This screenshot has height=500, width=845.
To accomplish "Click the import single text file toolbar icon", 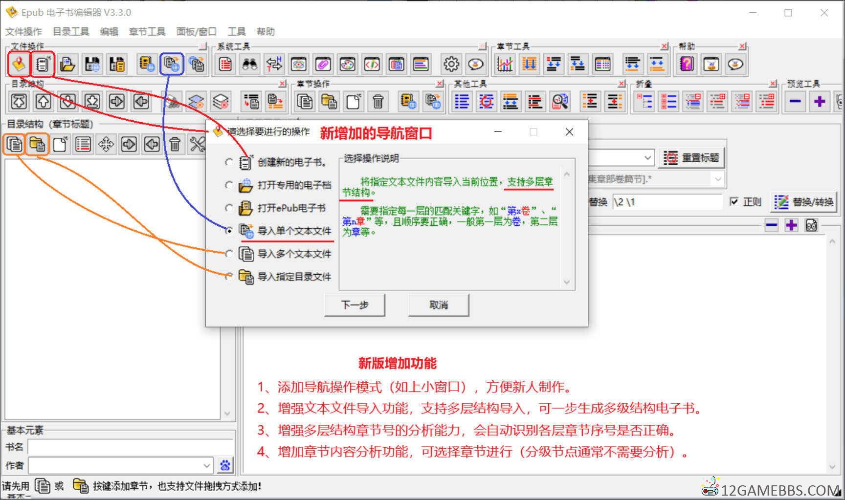I will tap(172, 64).
